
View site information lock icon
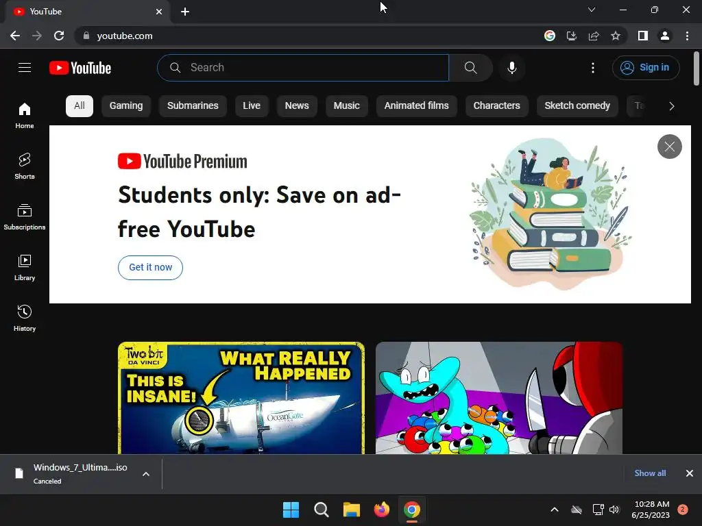[x=86, y=36]
